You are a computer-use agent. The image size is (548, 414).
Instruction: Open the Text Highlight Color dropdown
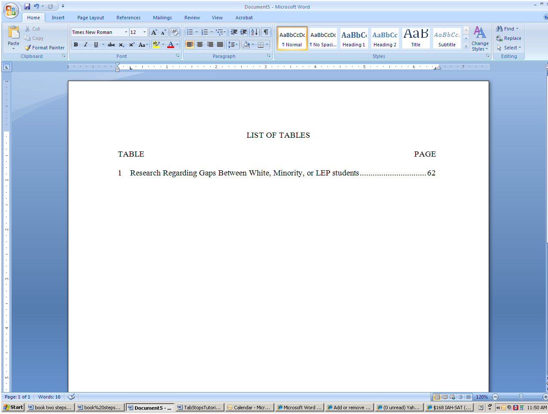point(163,45)
